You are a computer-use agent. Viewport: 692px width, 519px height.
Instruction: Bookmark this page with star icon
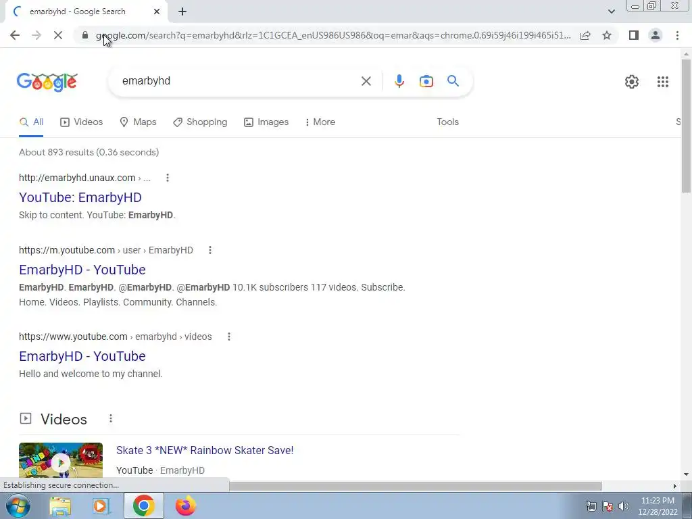(607, 35)
